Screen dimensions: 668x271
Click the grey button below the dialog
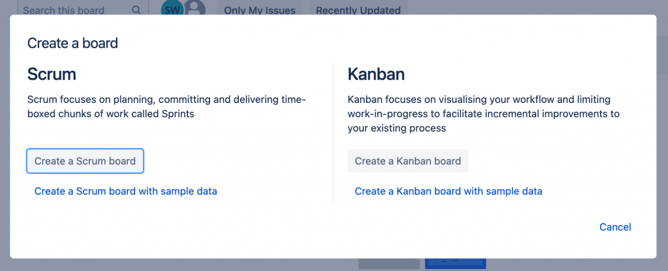point(389,263)
